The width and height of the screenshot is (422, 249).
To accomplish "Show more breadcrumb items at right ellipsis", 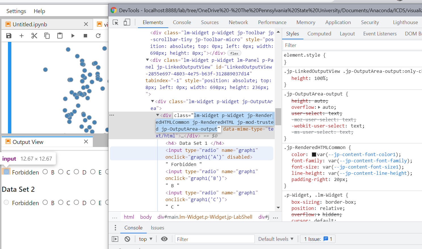I will [x=275, y=217].
